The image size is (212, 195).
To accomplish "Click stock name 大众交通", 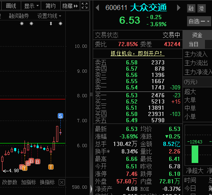I will [x=148, y=7].
